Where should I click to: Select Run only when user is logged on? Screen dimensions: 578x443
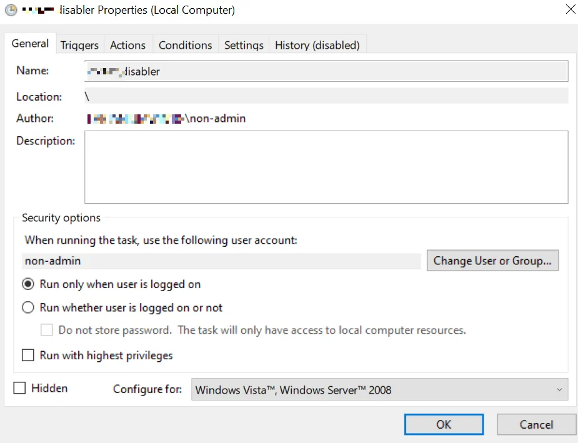(28, 284)
